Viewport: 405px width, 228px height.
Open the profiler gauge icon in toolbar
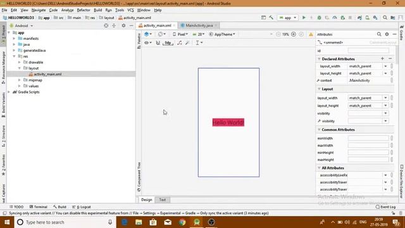click(335, 18)
